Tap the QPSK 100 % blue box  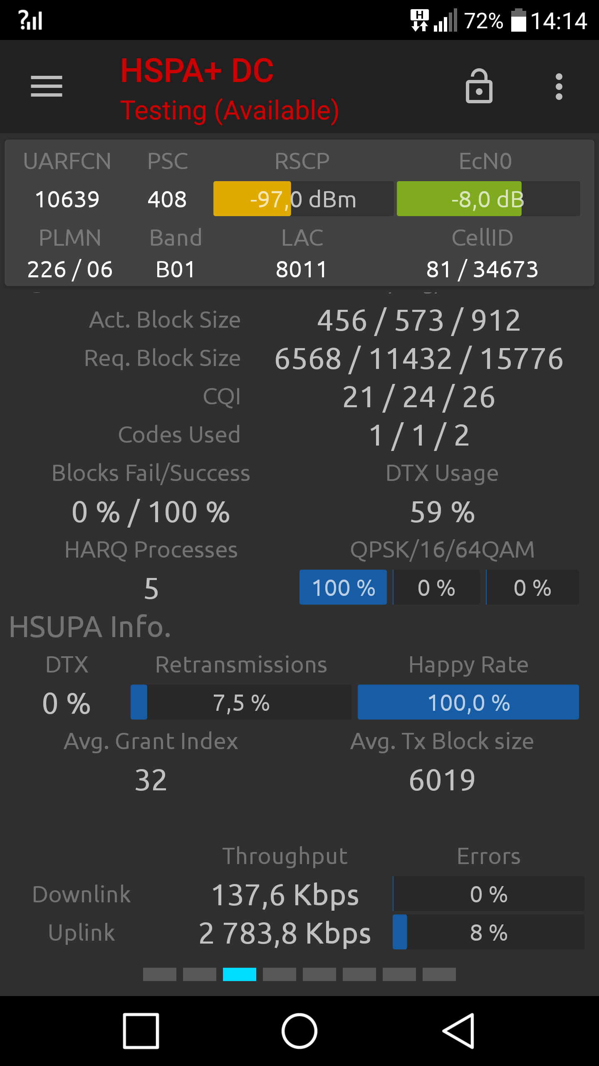[343, 587]
